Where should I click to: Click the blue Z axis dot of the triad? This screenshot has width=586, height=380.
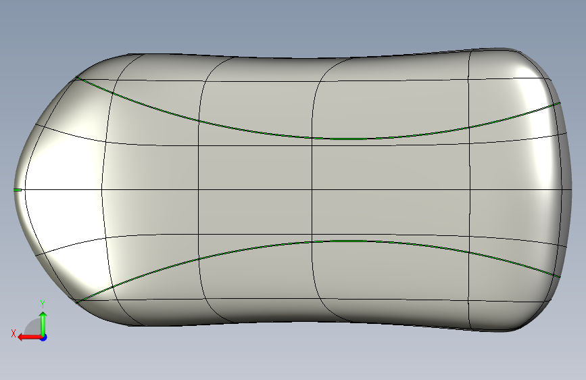pyautogui.click(x=44, y=337)
